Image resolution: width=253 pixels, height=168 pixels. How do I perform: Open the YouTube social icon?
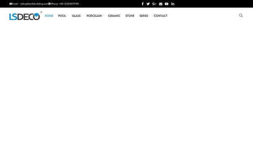167,4
